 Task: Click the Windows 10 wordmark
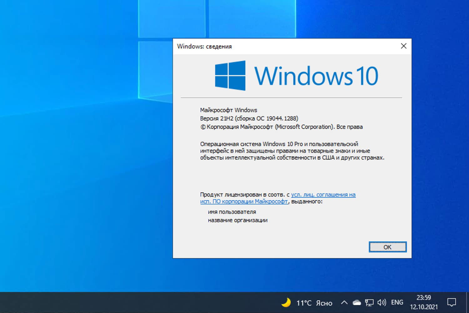(316, 76)
